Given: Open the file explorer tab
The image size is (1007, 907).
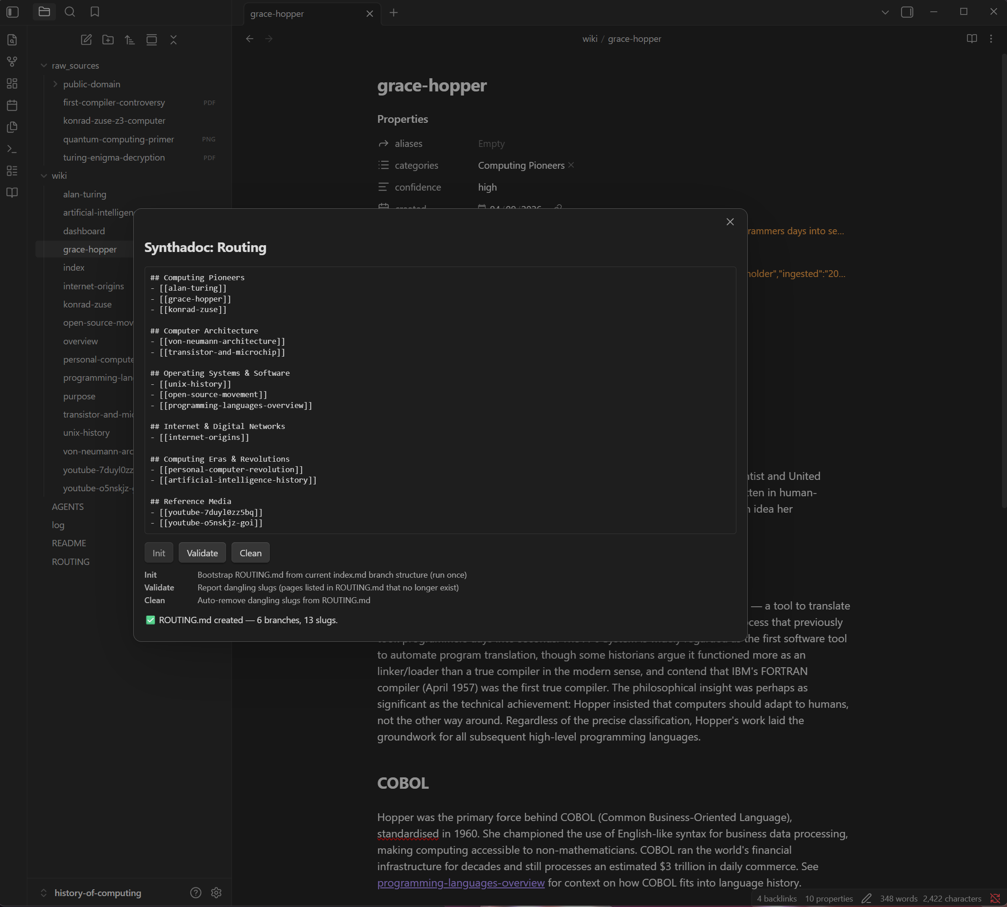Looking at the screenshot, I should click(44, 11).
